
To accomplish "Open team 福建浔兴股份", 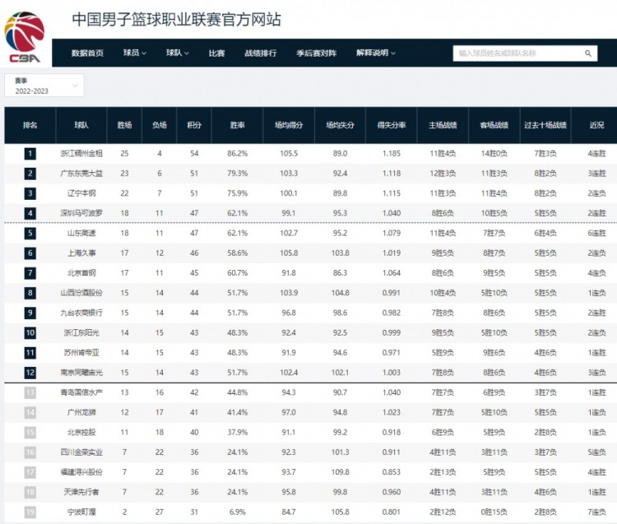I will pos(81,472).
